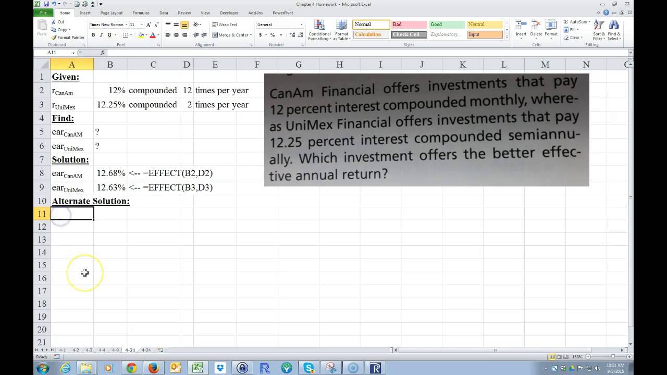The width and height of the screenshot is (667, 375).
Task: Toggle Wrap Text
Action: 225,24
